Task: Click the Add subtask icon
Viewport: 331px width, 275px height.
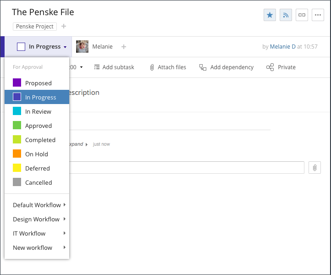Action: [x=97, y=67]
